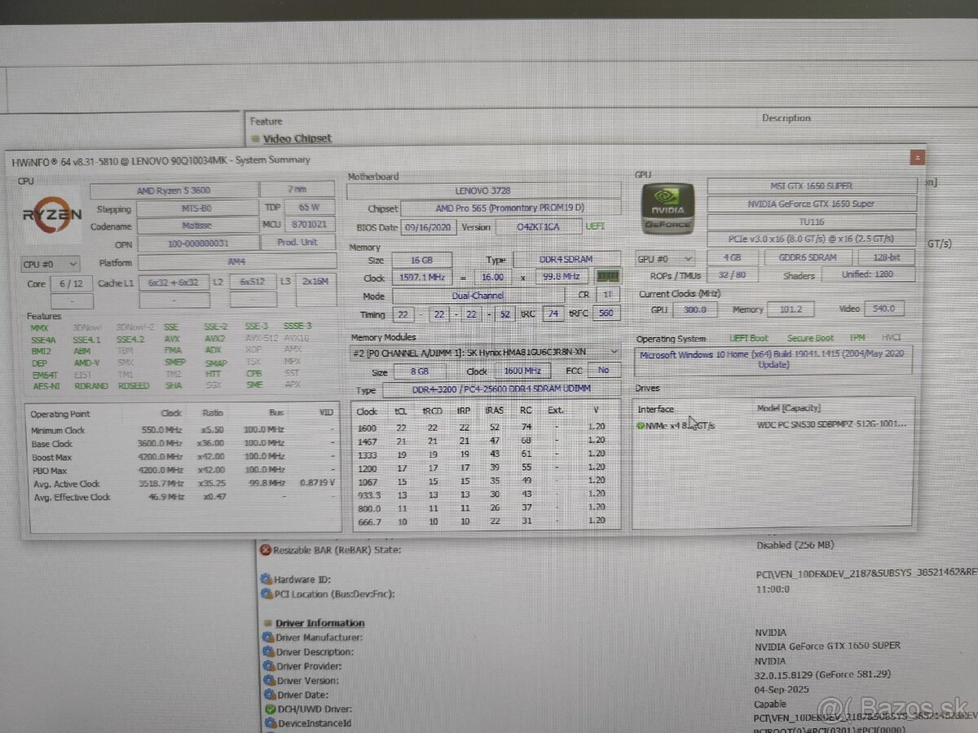Click the UEFI label next to BIOS Version

[x=595, y=227]
